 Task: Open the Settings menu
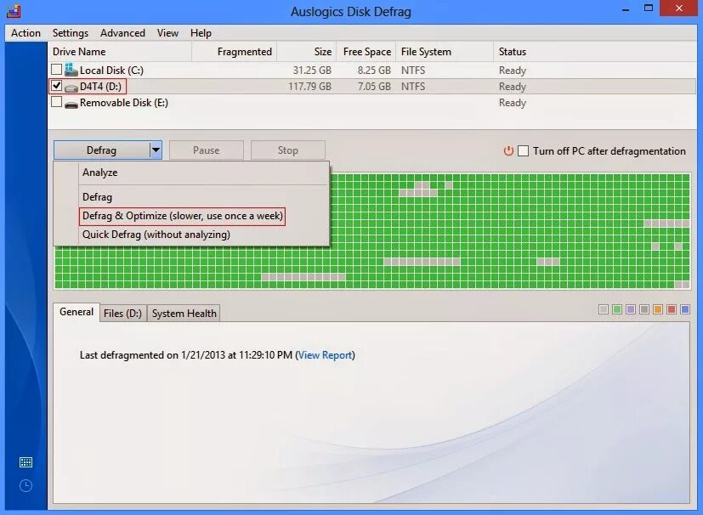tap(71, 33)
